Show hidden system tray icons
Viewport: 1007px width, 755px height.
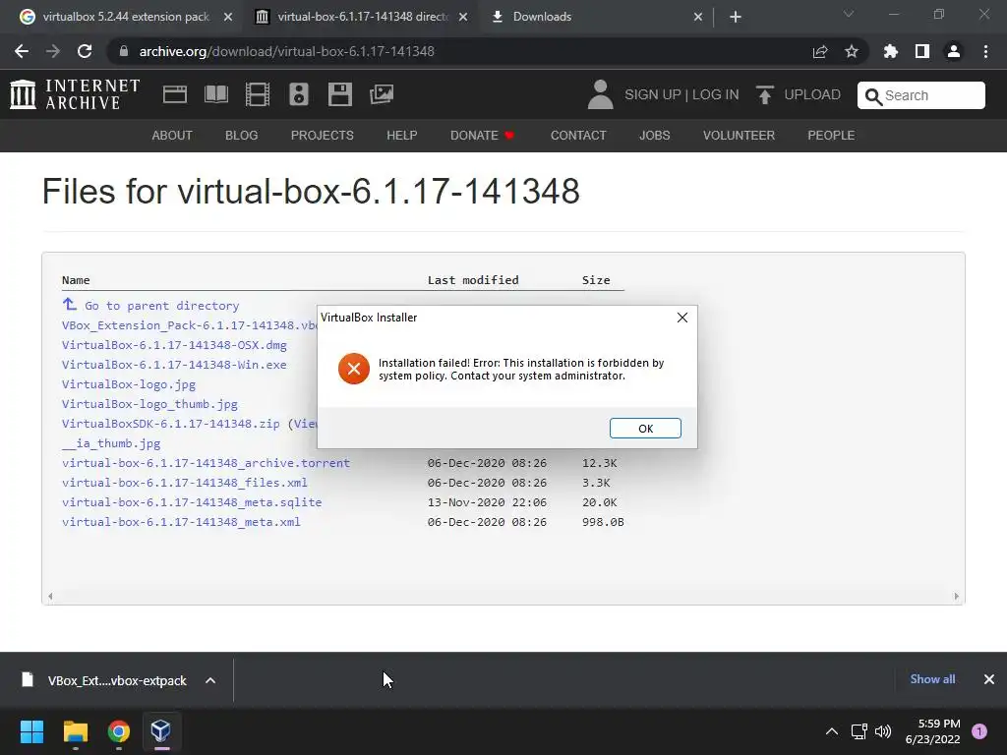click(831, 731)
